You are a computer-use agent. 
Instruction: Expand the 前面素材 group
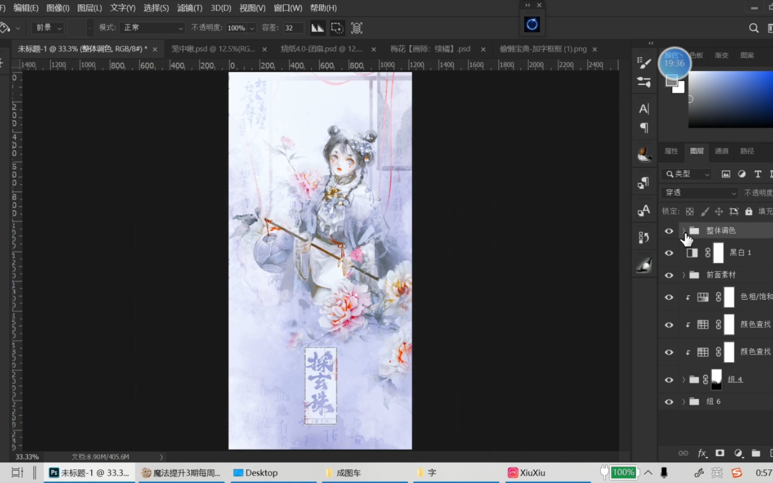[x=683, y=275]
